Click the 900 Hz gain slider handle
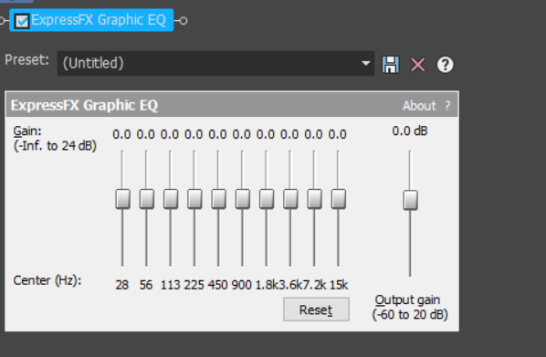 coord(243,199)
